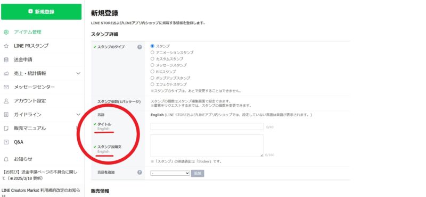Expand the ガイドライン chevron
Viewport: 426px width, 197px height.
(x=78, y=115)
